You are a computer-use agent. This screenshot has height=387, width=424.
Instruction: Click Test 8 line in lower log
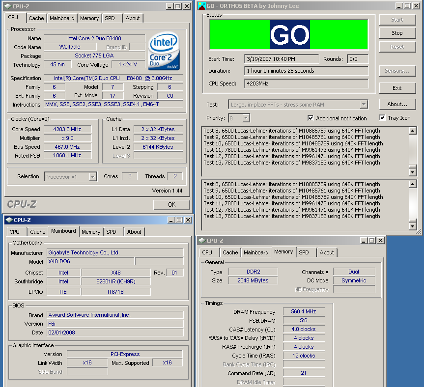[x=293, y=184]
